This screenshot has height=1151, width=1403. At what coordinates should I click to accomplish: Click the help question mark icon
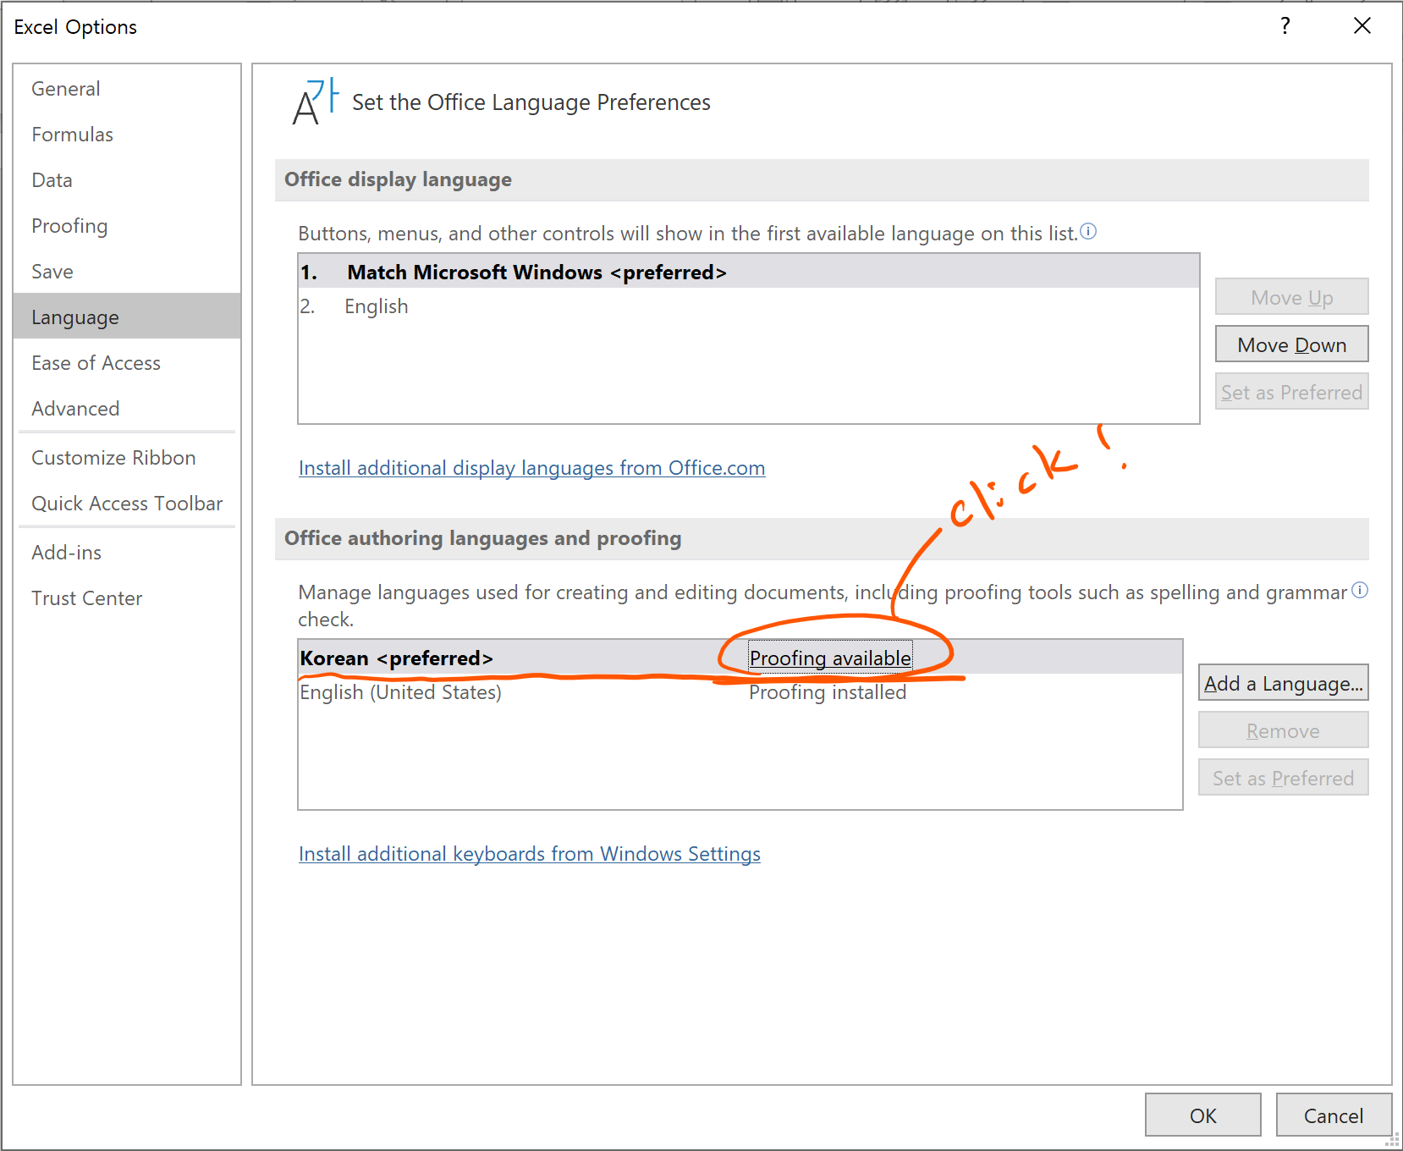coord(1285,26)
